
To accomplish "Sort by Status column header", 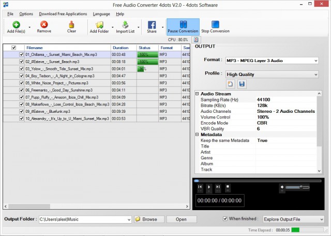I will coord(147,48).
